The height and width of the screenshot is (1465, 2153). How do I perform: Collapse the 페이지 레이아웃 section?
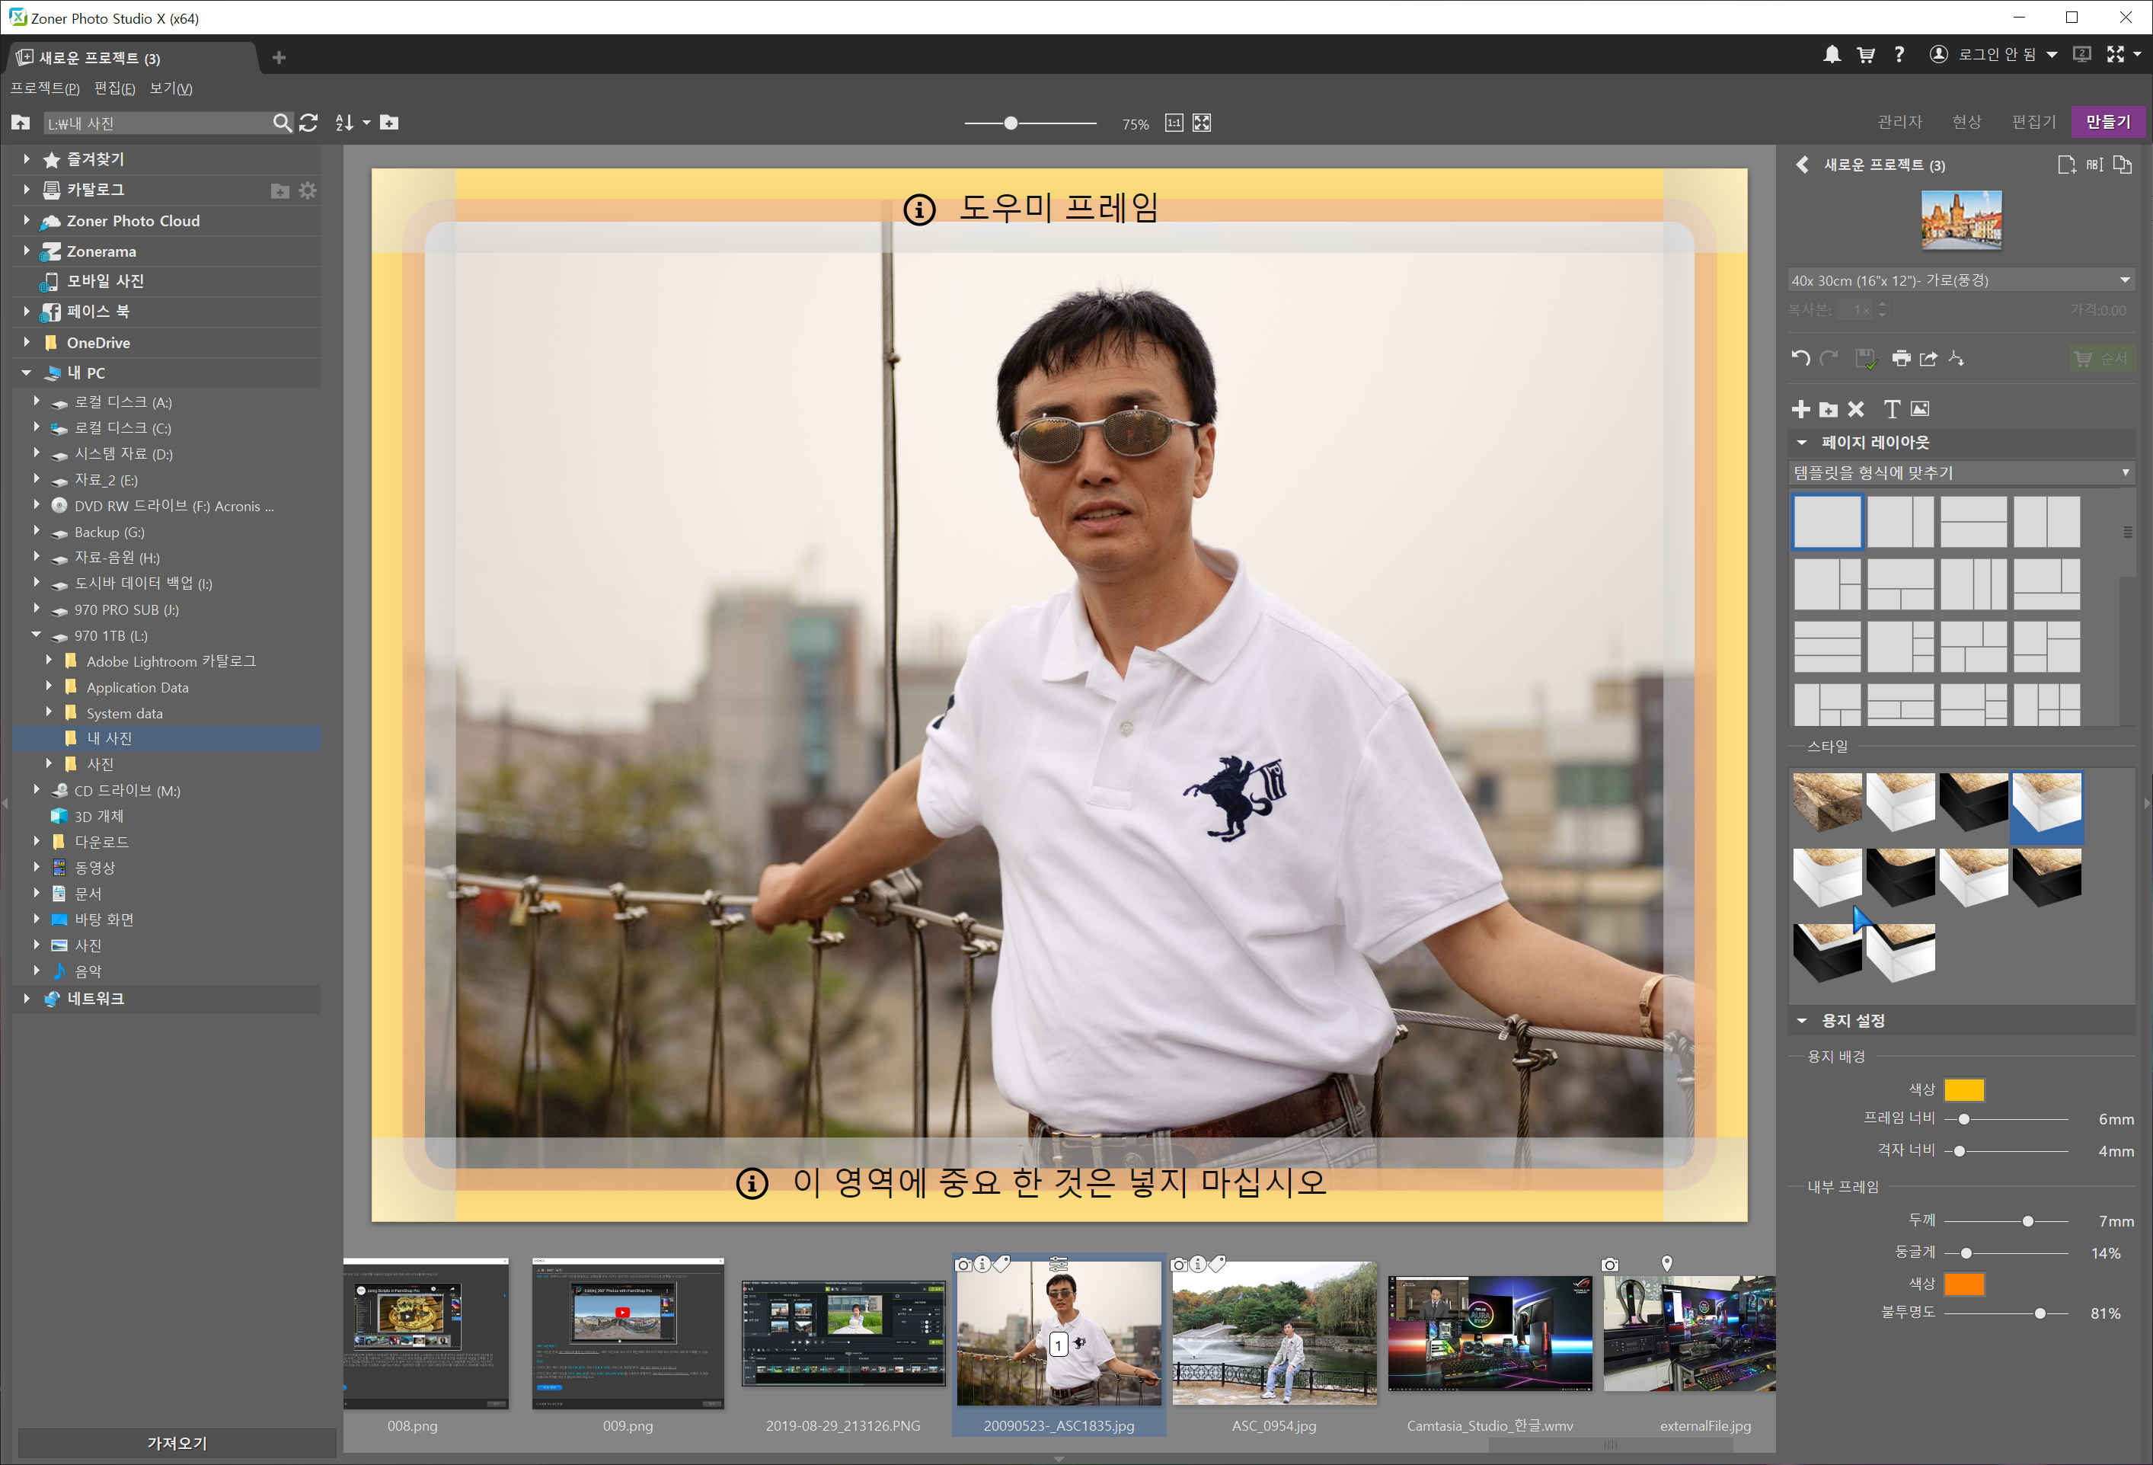coord(1802,442)
